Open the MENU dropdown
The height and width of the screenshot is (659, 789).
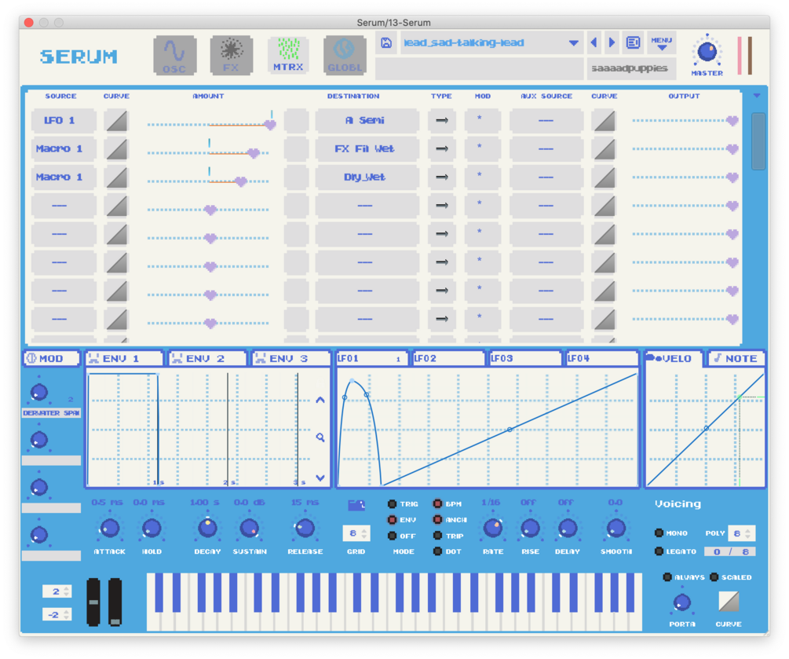click(x=661, y=43)
